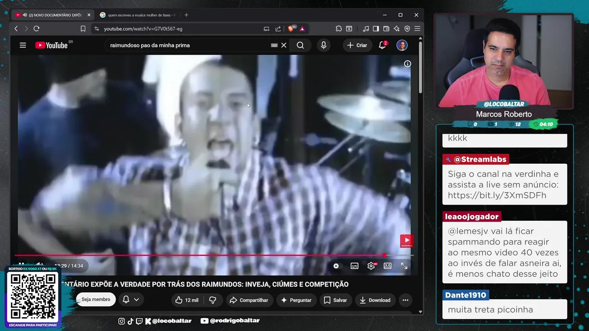Click the YouTube search magnifier button
The height and width of the screenshot is (331, 589).
pos(300,45)
